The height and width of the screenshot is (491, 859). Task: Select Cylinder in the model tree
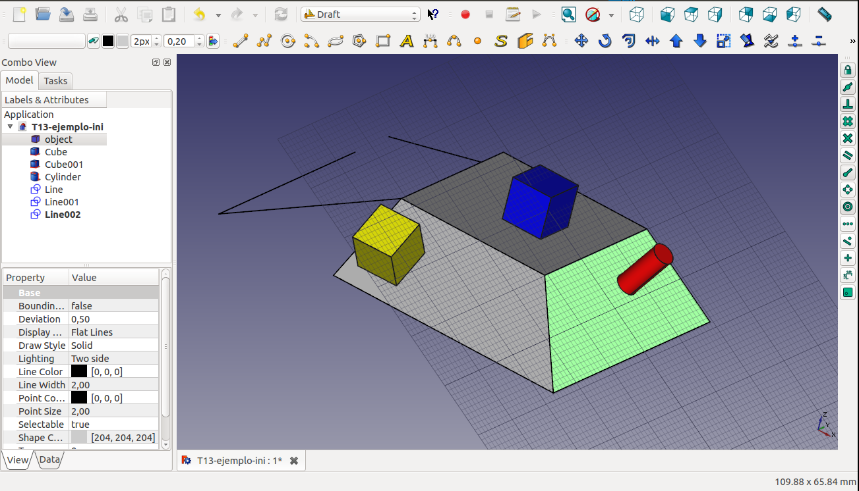[63, 177]
